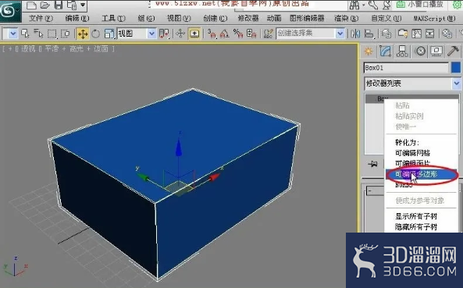Click the binoculars search icon

click(x=354, y=5)
